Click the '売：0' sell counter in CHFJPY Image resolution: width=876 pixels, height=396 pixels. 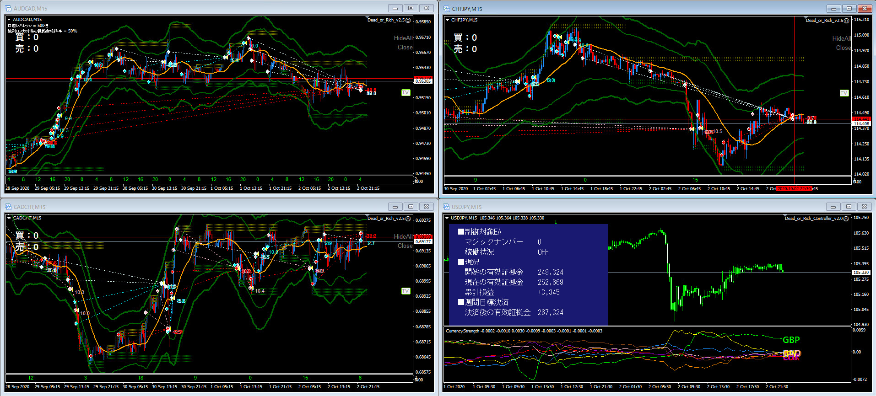(x=465, y=49)
